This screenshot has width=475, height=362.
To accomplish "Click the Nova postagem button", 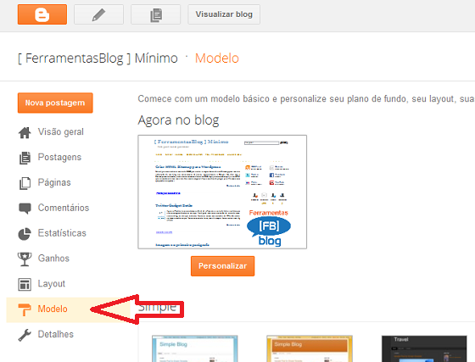I will tap(55, 103).
